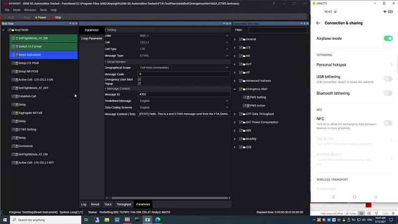This screenshot has width=398, height=224.
Task: Enable the NFC switch on the phone
Action: pos(388,123)
